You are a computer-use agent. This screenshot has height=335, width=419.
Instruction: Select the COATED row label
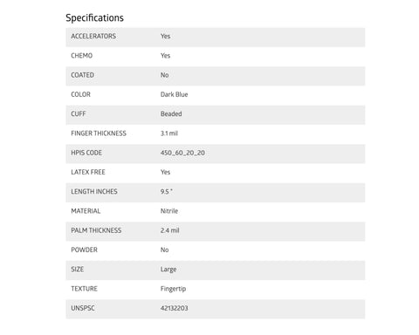coord(82,75)
